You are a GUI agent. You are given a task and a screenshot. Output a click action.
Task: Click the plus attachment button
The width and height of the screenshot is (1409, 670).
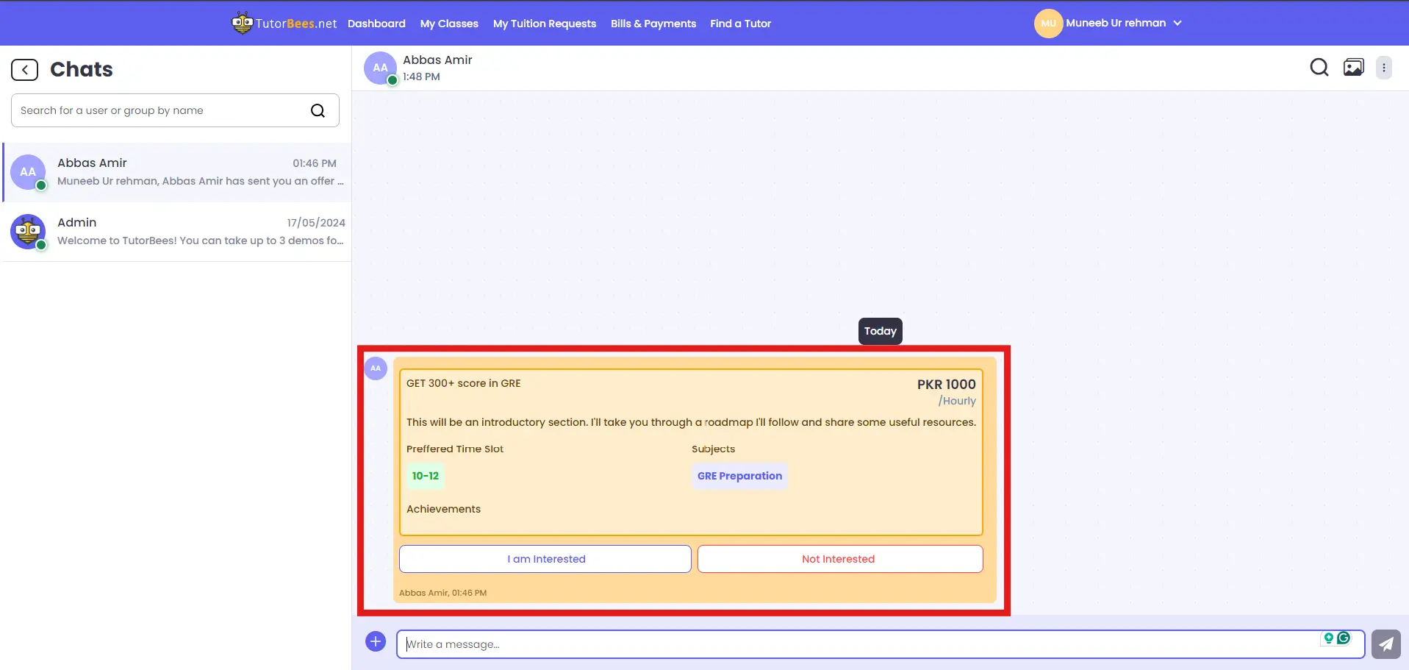pos(376,641)
